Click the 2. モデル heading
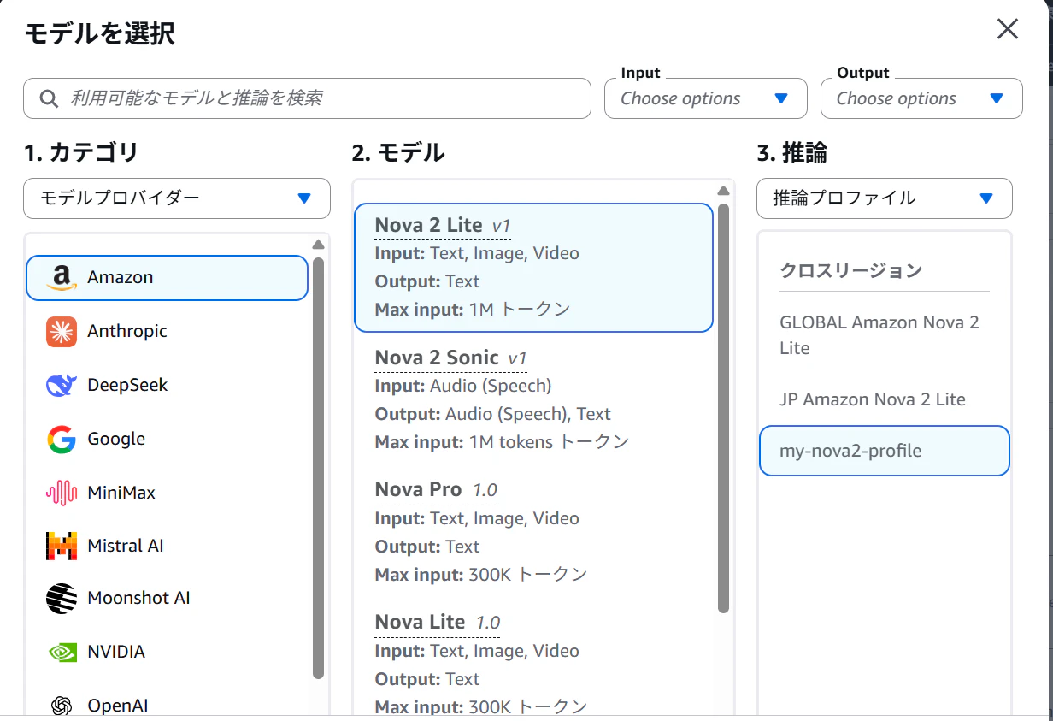1053x721 pixels. tap(398, 153)
